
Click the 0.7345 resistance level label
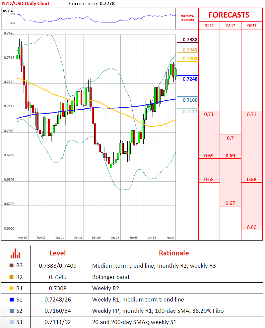[x=190, y=50]
